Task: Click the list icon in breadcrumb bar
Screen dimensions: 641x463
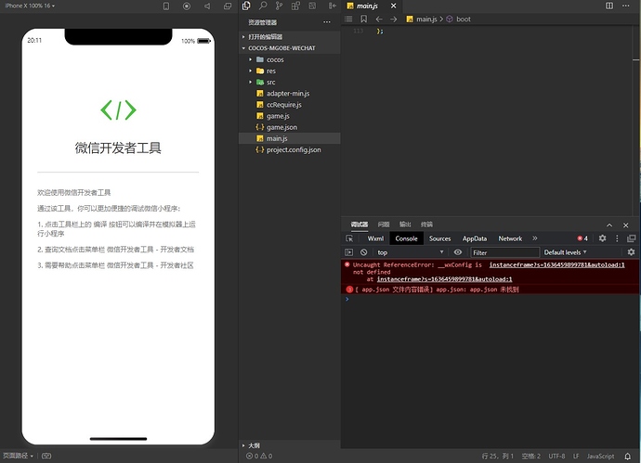Action: [x=348, y=19]
